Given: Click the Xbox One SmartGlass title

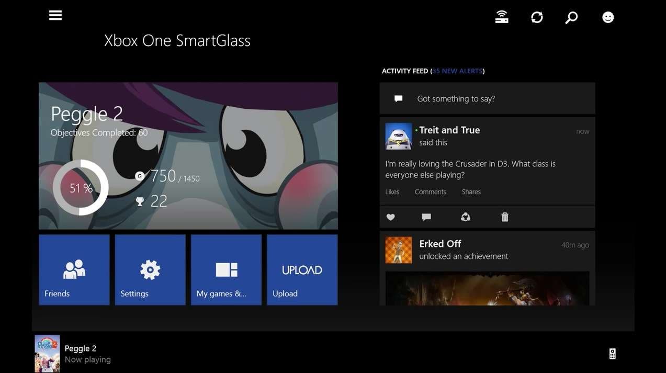Looking at the screenshot, I should coord(177,40).
